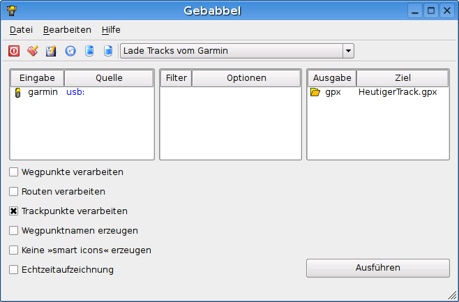Uncheck Trackpunkte verarbeiten checkbox
The height and width of the screenshot is (302, 459).
coord(14,211)
